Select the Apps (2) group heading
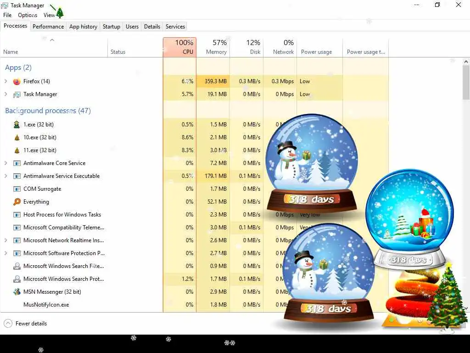The height and width of the screenshot is (353, 470). 18,68
